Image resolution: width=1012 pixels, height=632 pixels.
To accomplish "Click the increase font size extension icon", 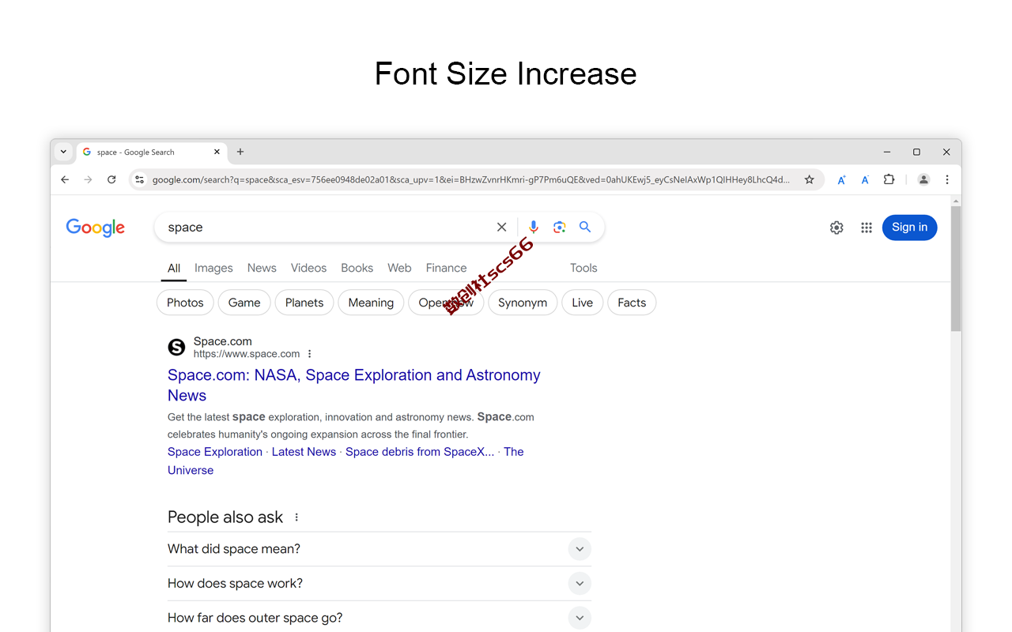I will click(841, 180).
